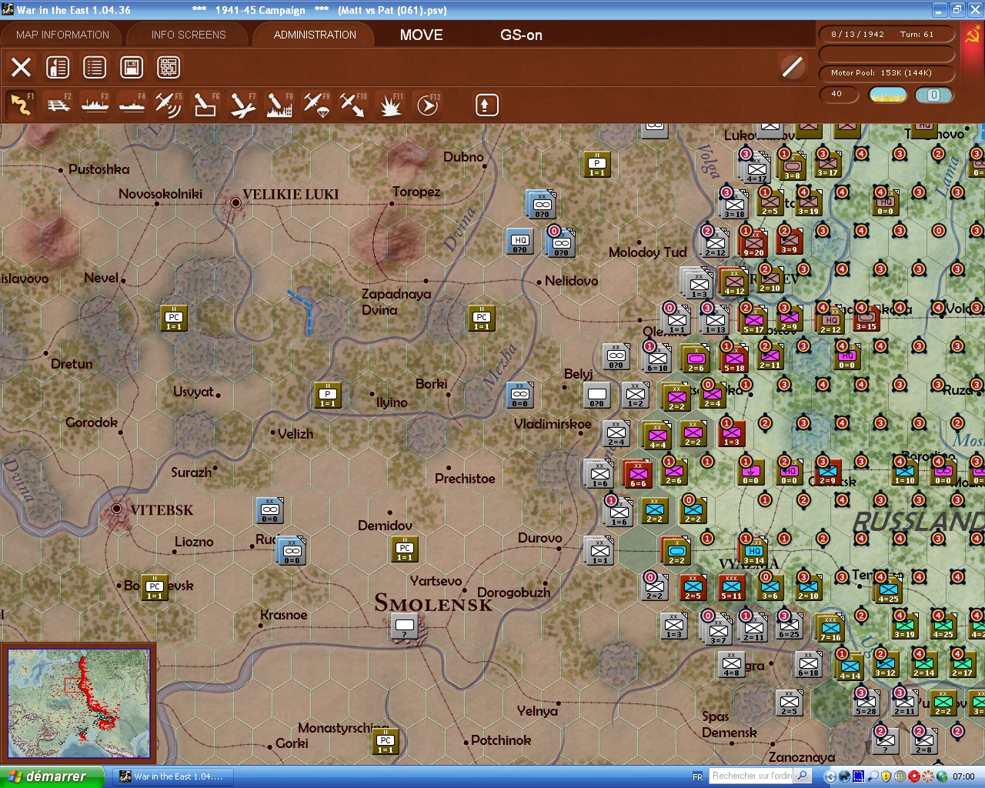Select the F11 explosion mode icon
Screen dimensions: 985x788
pyautogui.click(x=390, y=104)
